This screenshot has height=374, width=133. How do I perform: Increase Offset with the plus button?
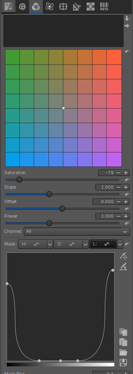tap(126, 202)
